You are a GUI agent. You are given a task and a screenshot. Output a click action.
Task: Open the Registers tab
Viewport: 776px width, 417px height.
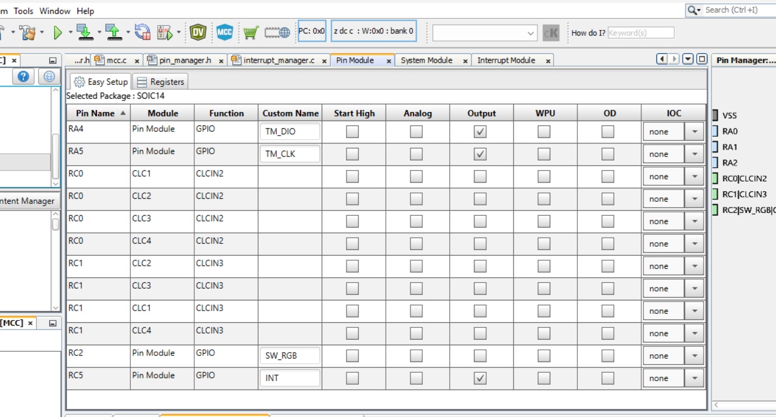[x=161, y=82]
